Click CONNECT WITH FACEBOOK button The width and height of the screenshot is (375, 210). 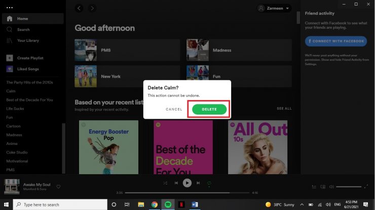pos(336,41)
